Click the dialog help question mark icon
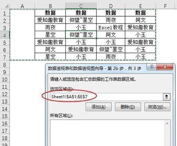This screenshot has height=146, width=177. 152,67
